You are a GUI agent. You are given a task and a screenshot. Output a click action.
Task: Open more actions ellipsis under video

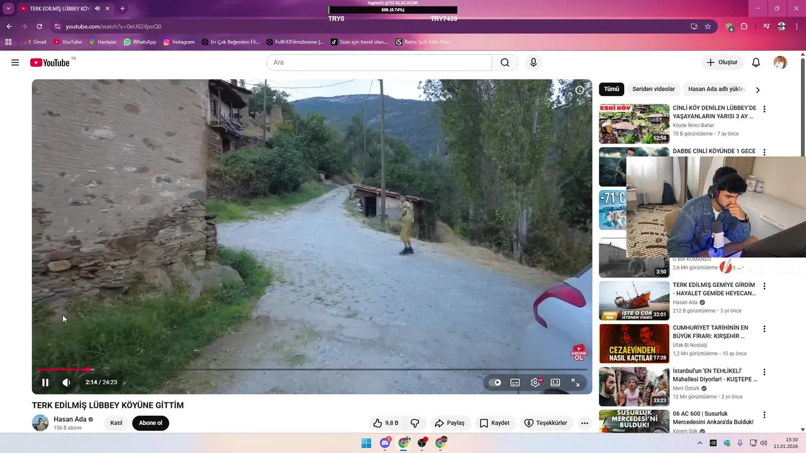tap(584, 423)
